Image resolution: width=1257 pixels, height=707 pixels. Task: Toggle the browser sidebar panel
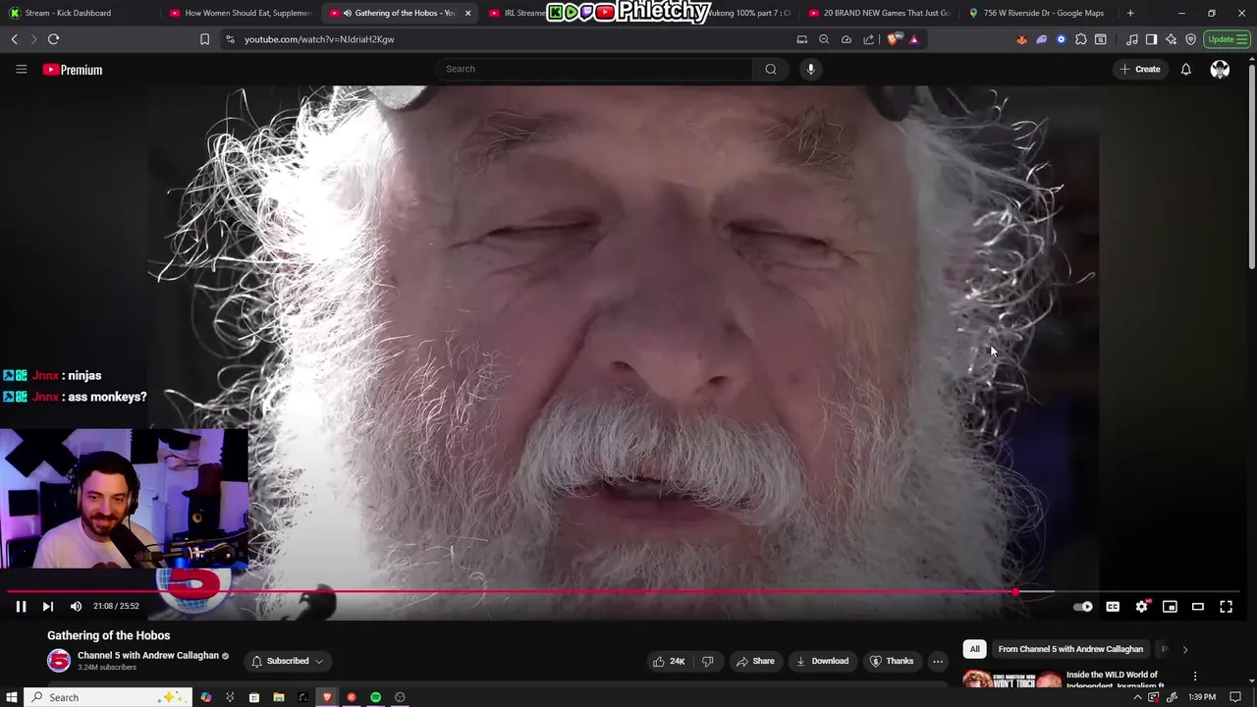[x=1151, y=39]
